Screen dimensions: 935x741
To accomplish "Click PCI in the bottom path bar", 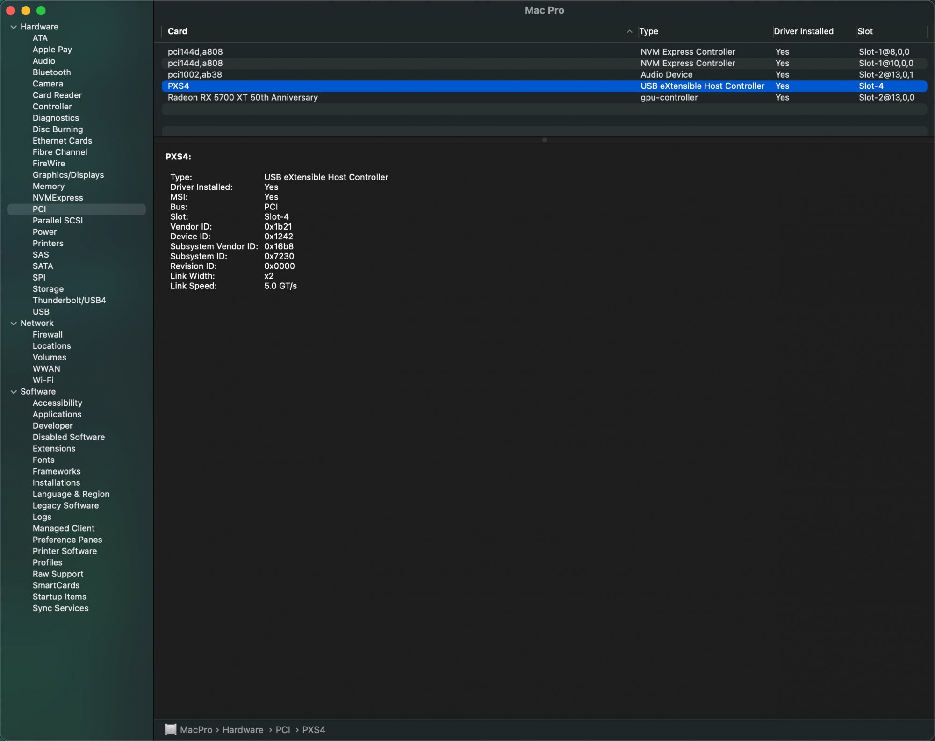I will (283, 729).
